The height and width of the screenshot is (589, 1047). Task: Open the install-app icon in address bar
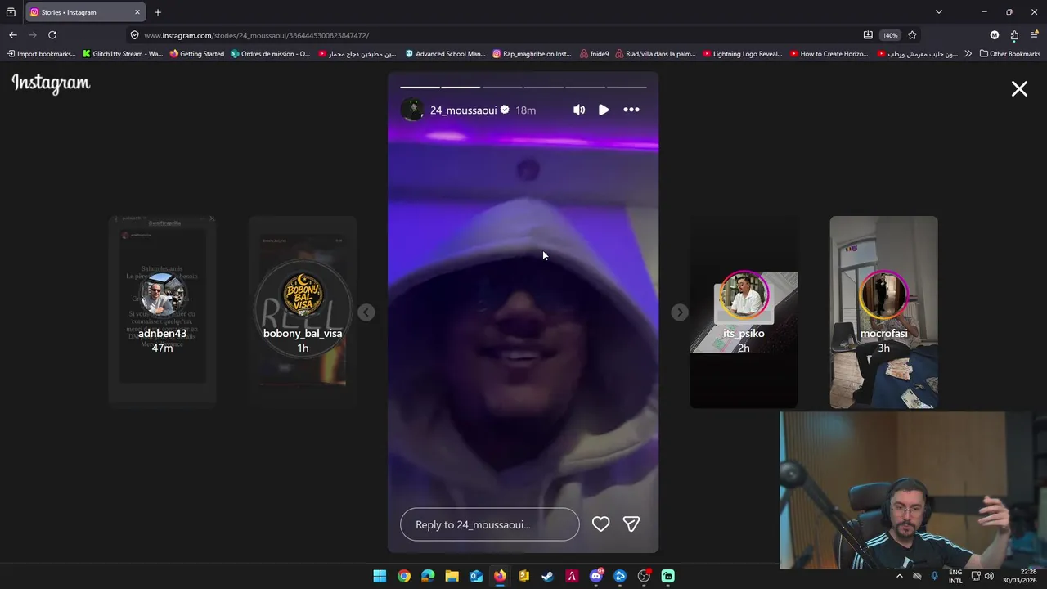(868, 35)
